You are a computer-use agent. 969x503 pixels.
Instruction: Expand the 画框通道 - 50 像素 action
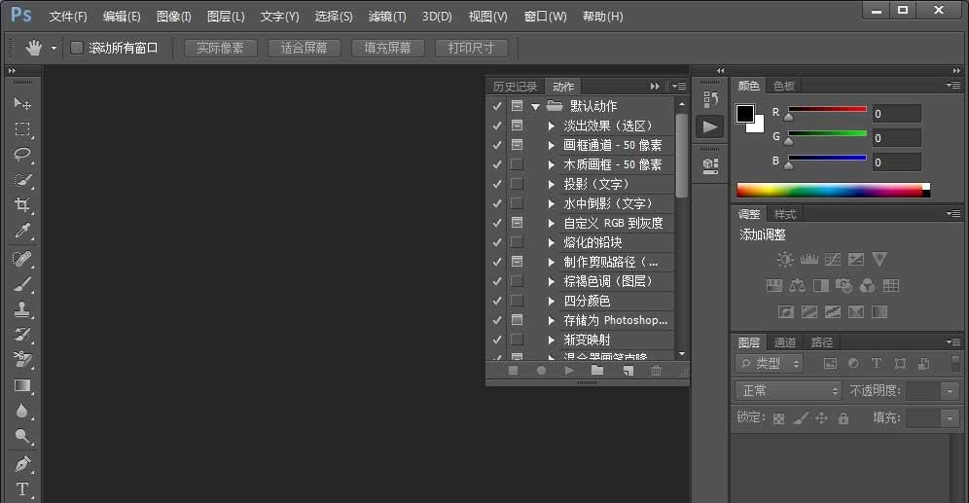552,145
